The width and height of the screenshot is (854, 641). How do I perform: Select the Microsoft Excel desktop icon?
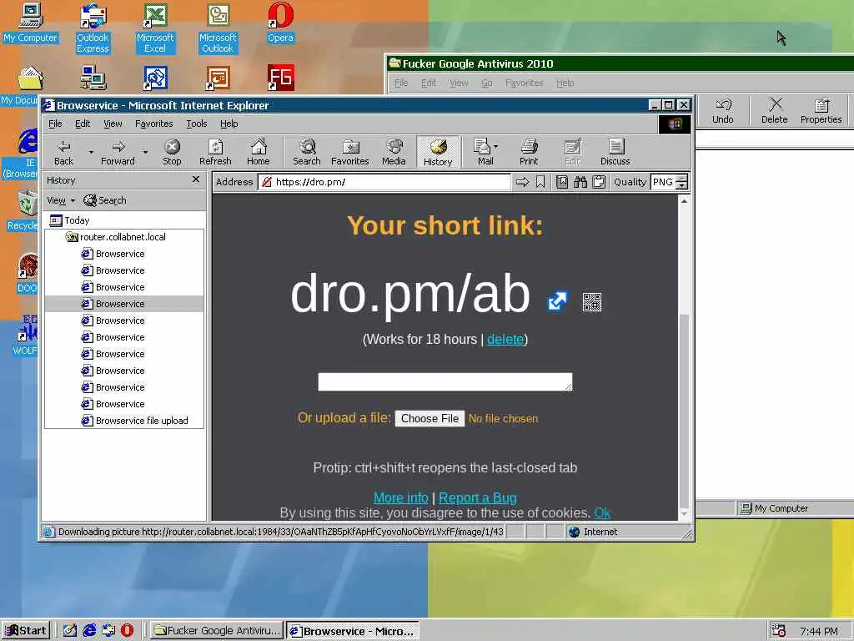pos(155,28)
